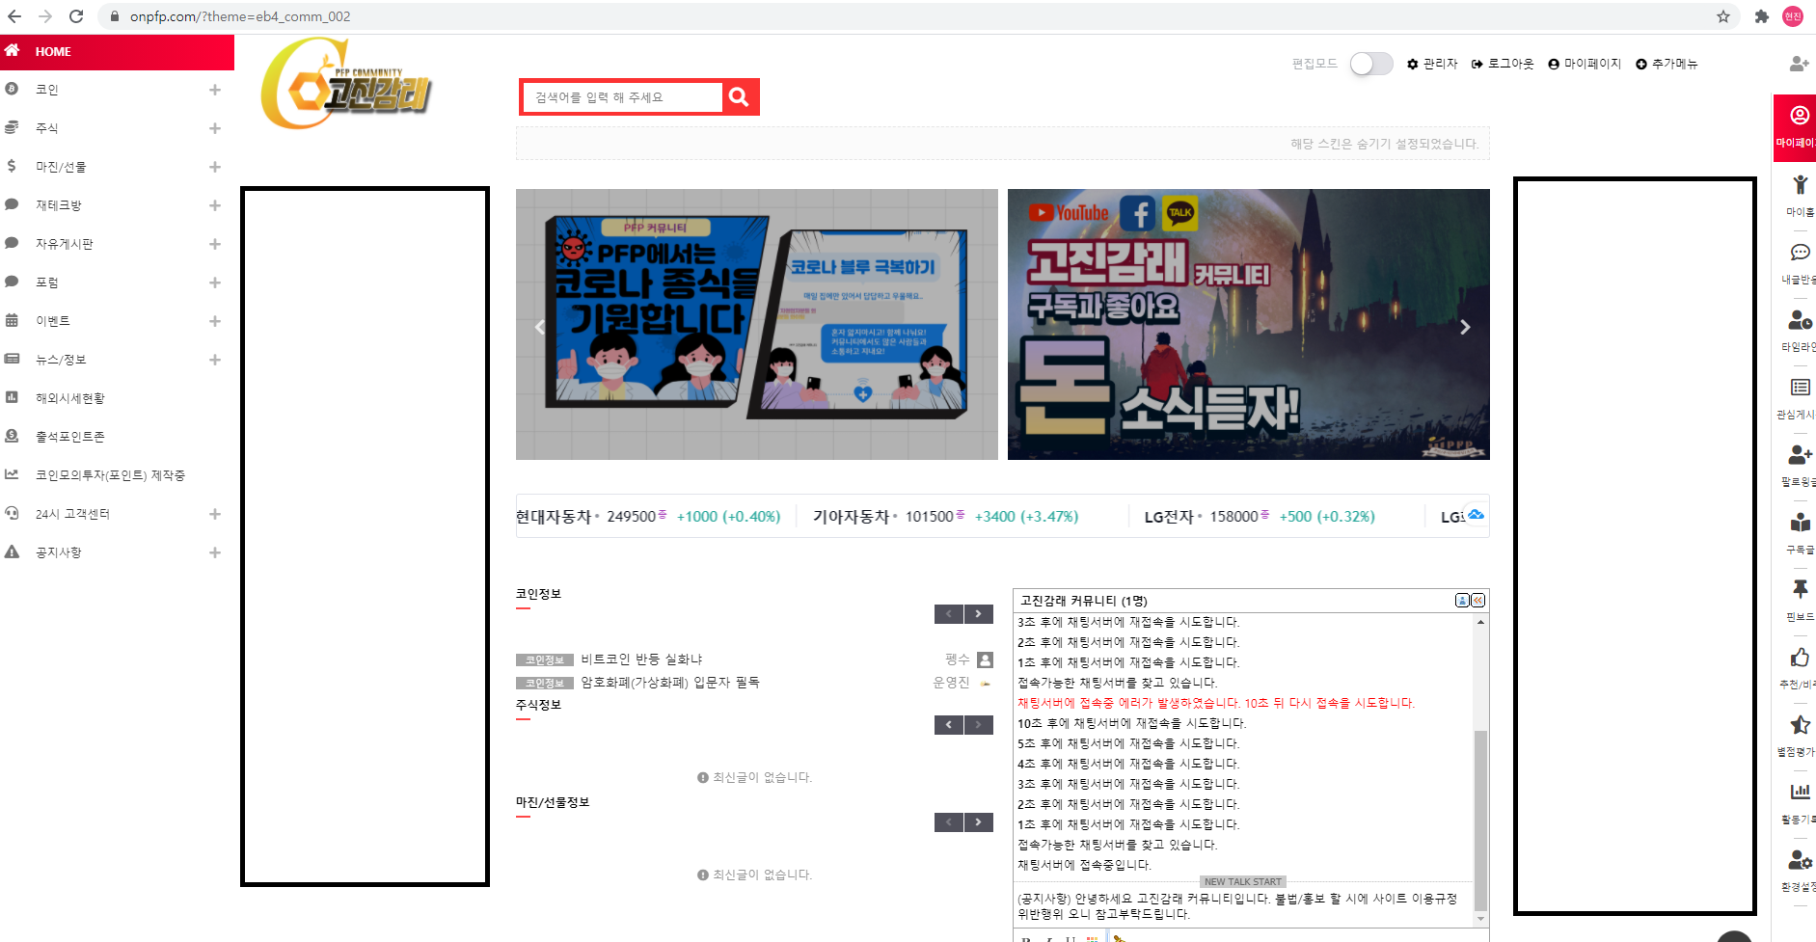Screen dimensions: 1816x942
Task: Bookmark this page with the star icon
Action: click(x=1722, y=16)
